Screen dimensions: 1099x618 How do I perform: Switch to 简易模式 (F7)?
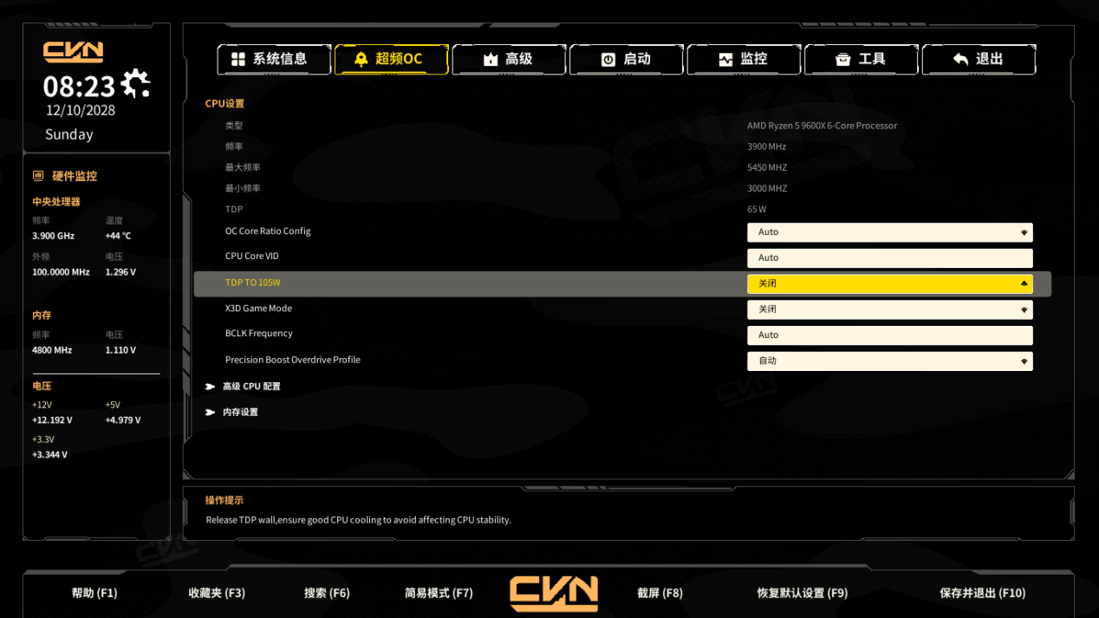(439, 593)
